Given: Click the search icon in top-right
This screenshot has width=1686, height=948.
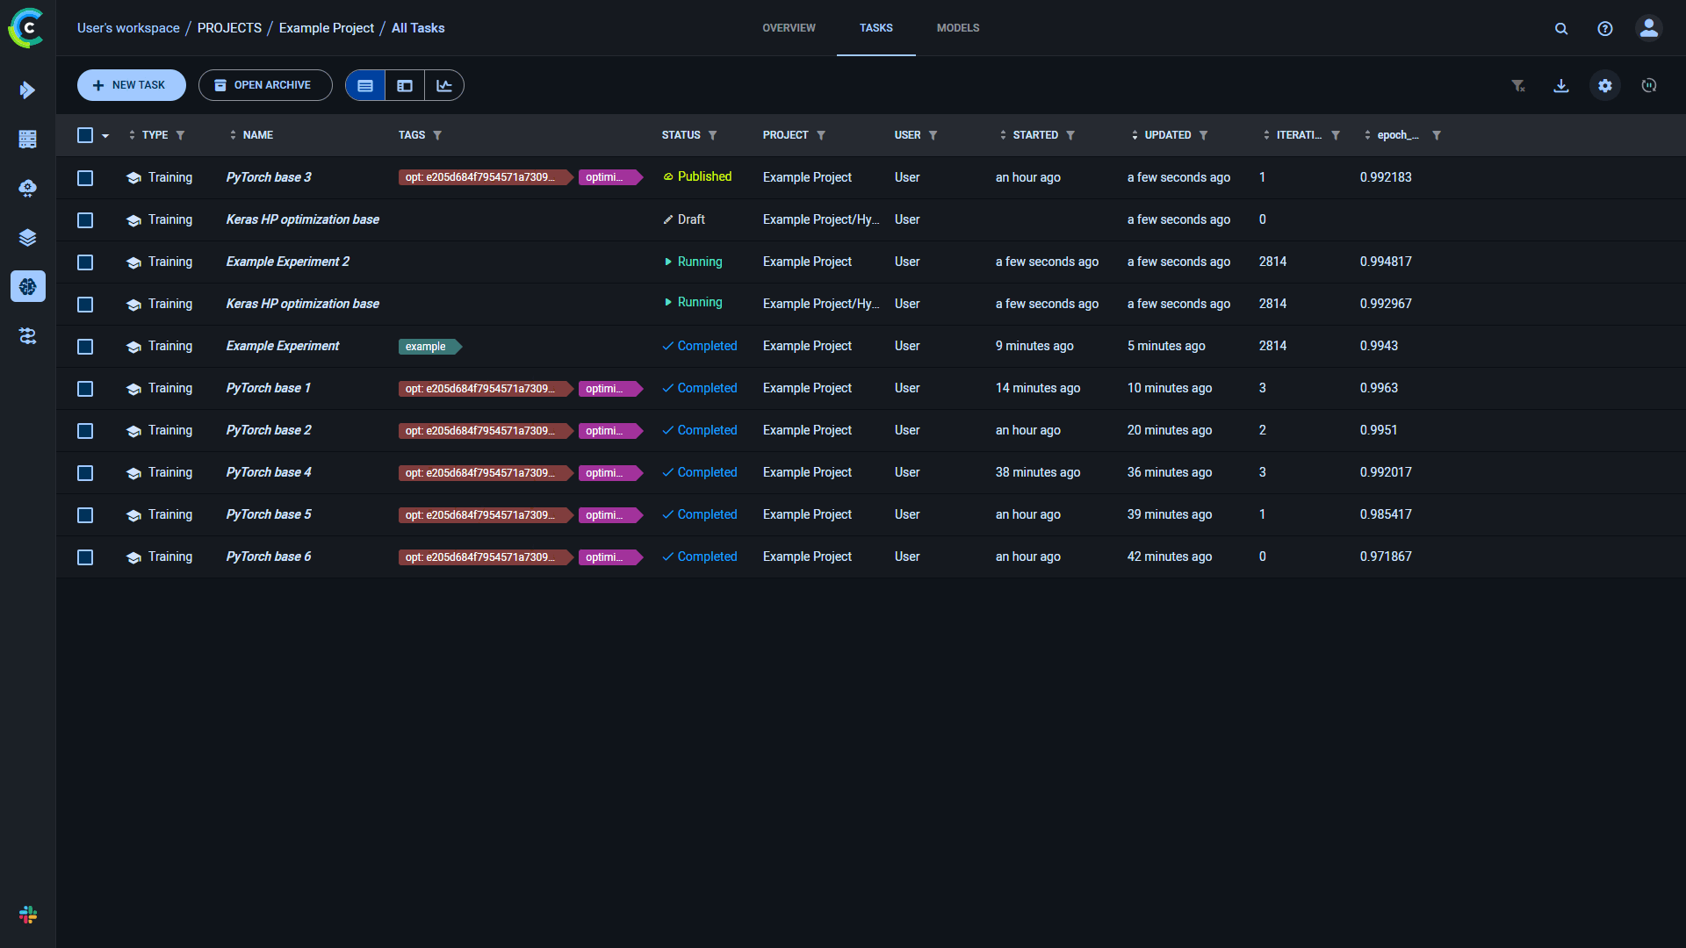Looking at the screenshot, I should click(x=1560, y=28).
